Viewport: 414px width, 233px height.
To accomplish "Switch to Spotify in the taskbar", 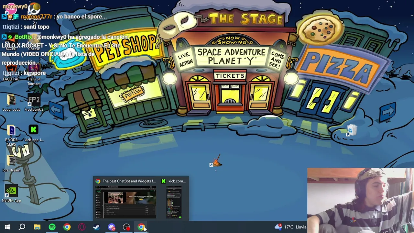I will [52, 227].
